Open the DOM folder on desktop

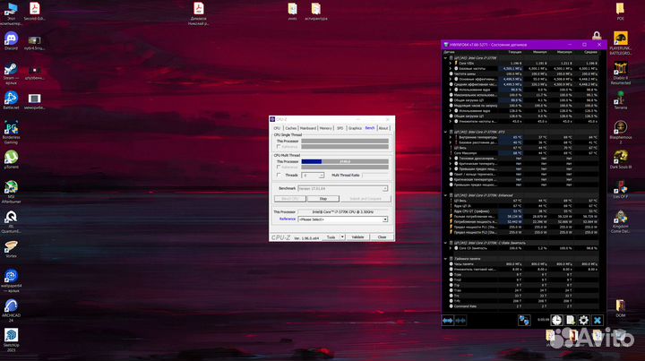click(620, 308)
